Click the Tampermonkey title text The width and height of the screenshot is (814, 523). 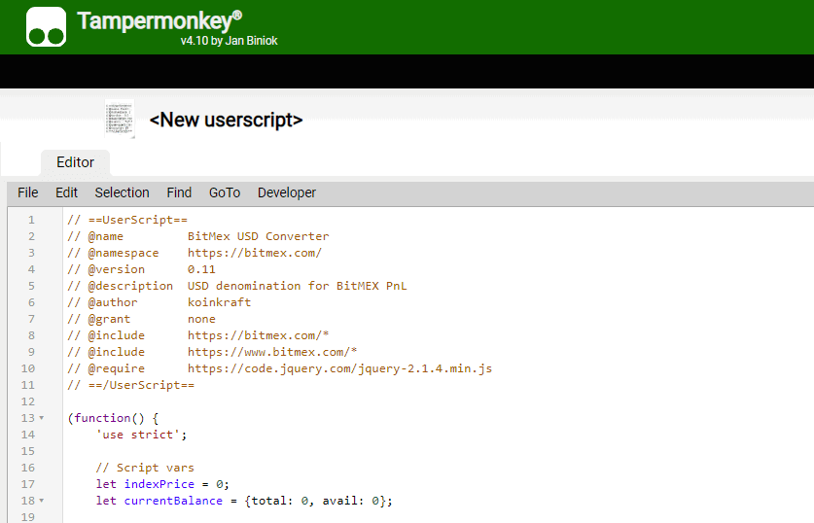coord(159,21)
